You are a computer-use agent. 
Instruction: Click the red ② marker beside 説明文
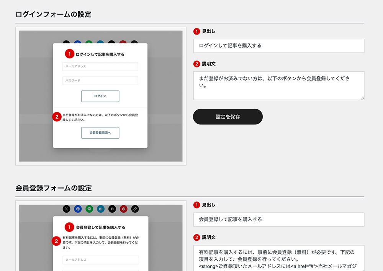(x=196, y=63)
